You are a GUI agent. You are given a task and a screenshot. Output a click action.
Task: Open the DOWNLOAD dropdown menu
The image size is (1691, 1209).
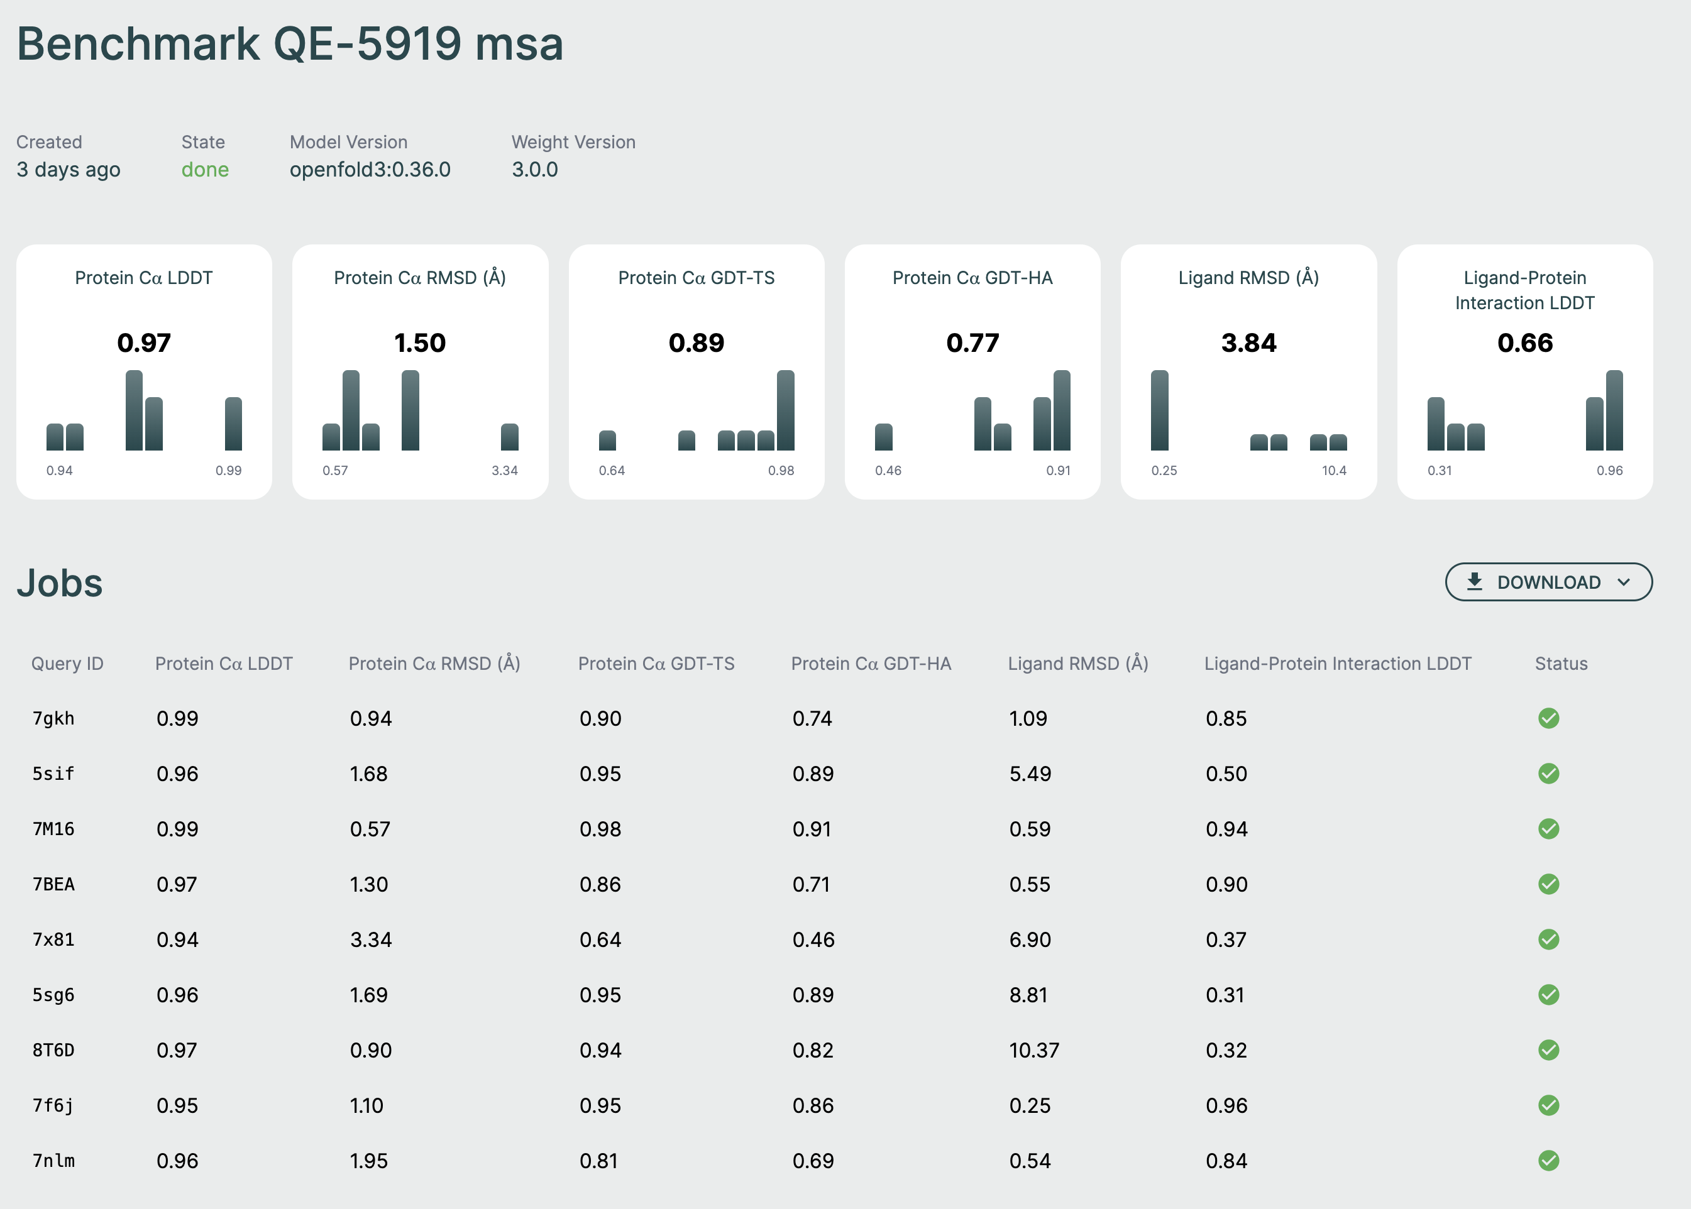coord(1547,582)
